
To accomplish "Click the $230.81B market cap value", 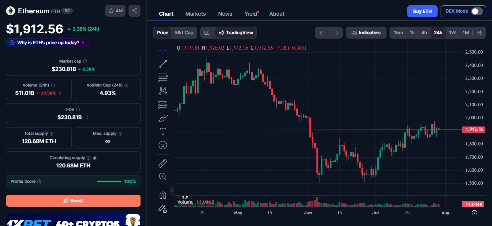I will point(64,69).
